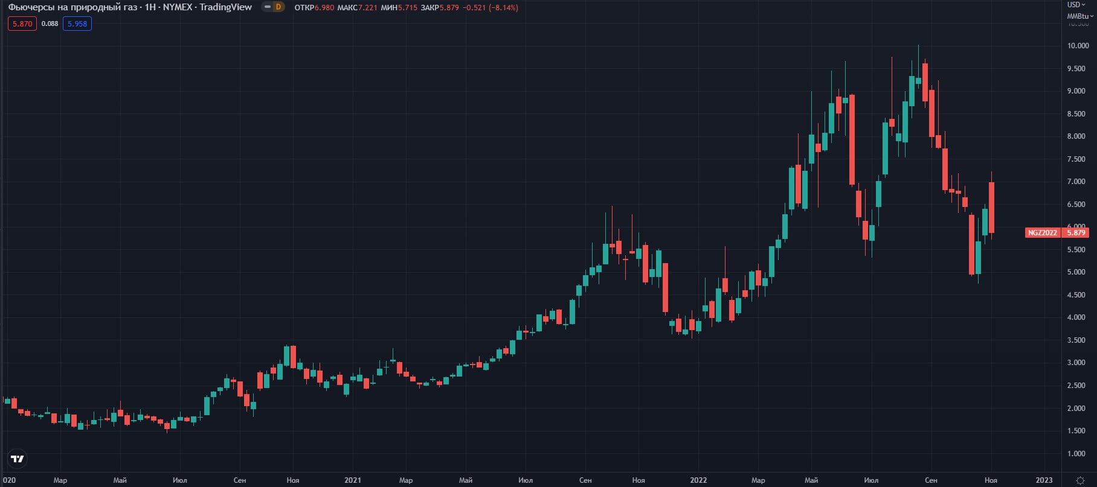Click the 7.500 price axis label

pos(1076,159)
